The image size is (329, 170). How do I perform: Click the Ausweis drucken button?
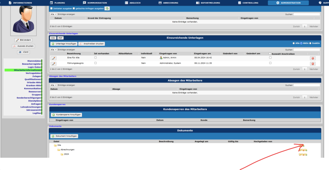click(x=23, y=46)
